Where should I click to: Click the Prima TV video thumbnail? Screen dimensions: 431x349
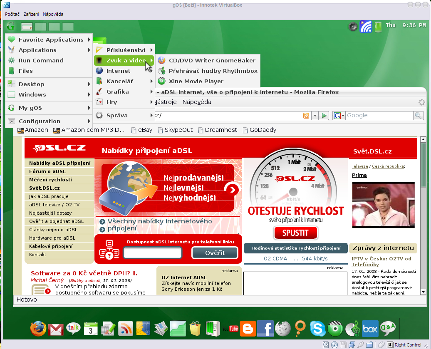(384, 205)
